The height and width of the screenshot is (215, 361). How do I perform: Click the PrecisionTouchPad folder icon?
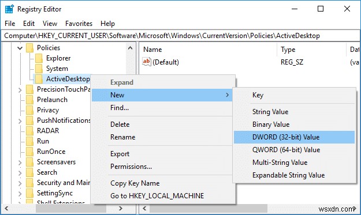30,89
